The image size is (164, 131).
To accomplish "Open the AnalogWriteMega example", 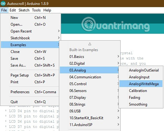I will point(141,84).
